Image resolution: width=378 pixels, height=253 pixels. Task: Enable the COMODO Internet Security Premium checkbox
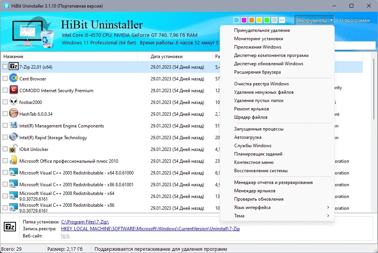point(5,90)
